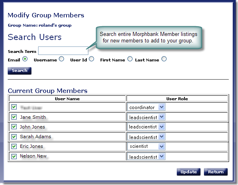Open the coordinator role dropdown

click(146, 107)
